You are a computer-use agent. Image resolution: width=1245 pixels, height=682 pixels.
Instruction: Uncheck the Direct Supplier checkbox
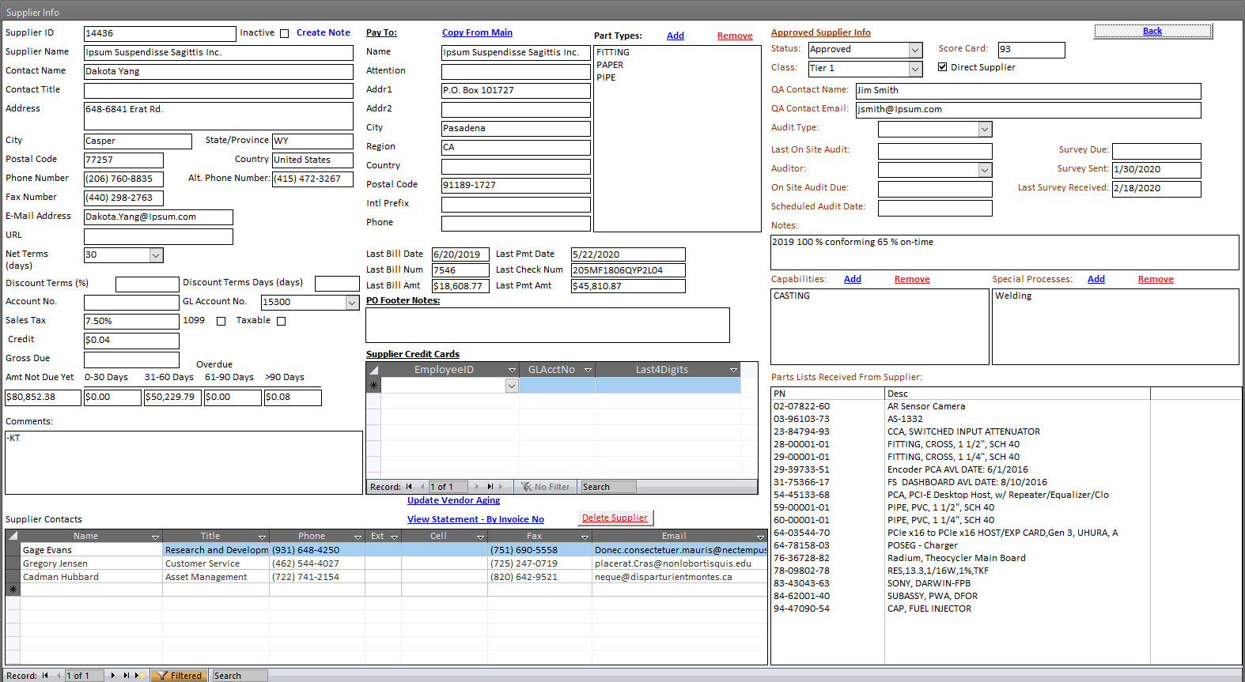pos(942,67)
